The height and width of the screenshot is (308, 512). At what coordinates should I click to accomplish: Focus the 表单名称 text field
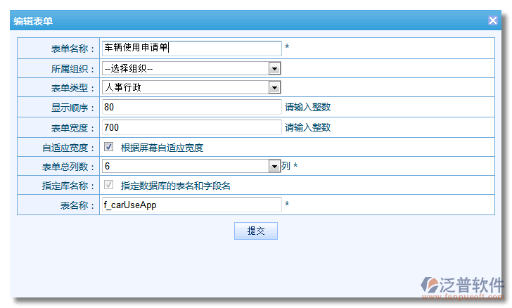[x=191, y=48]
